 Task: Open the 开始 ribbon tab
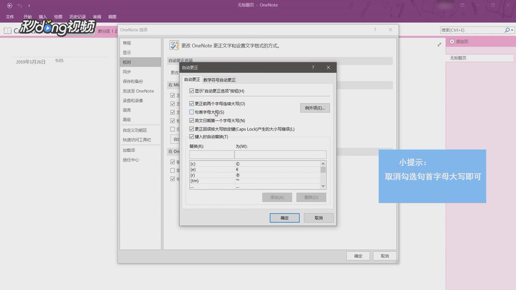[27, 17]
